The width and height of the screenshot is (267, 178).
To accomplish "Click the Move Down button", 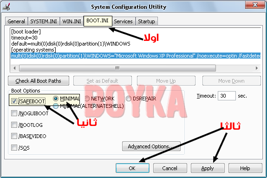I will coord(231,81).
